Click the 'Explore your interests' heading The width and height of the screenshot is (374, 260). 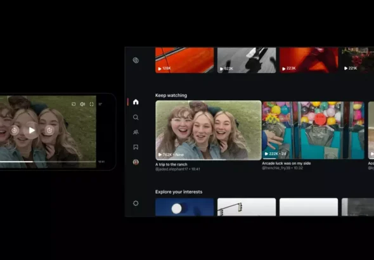point(179,192)
